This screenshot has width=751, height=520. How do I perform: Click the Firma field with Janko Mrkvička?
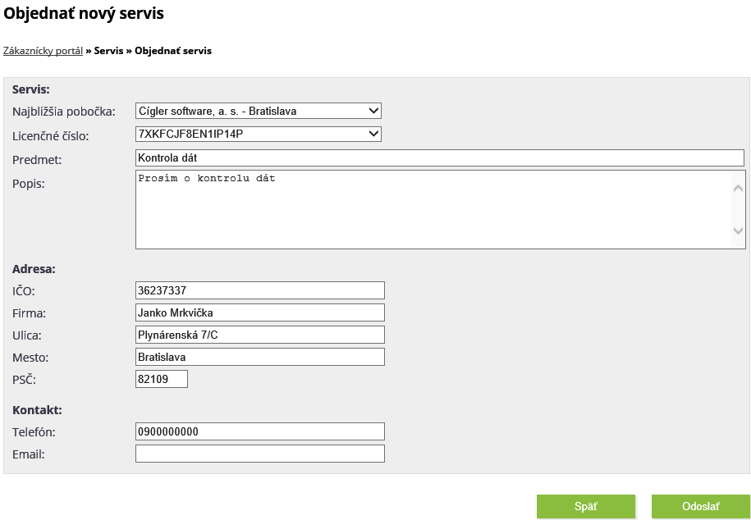coord(260,312)
